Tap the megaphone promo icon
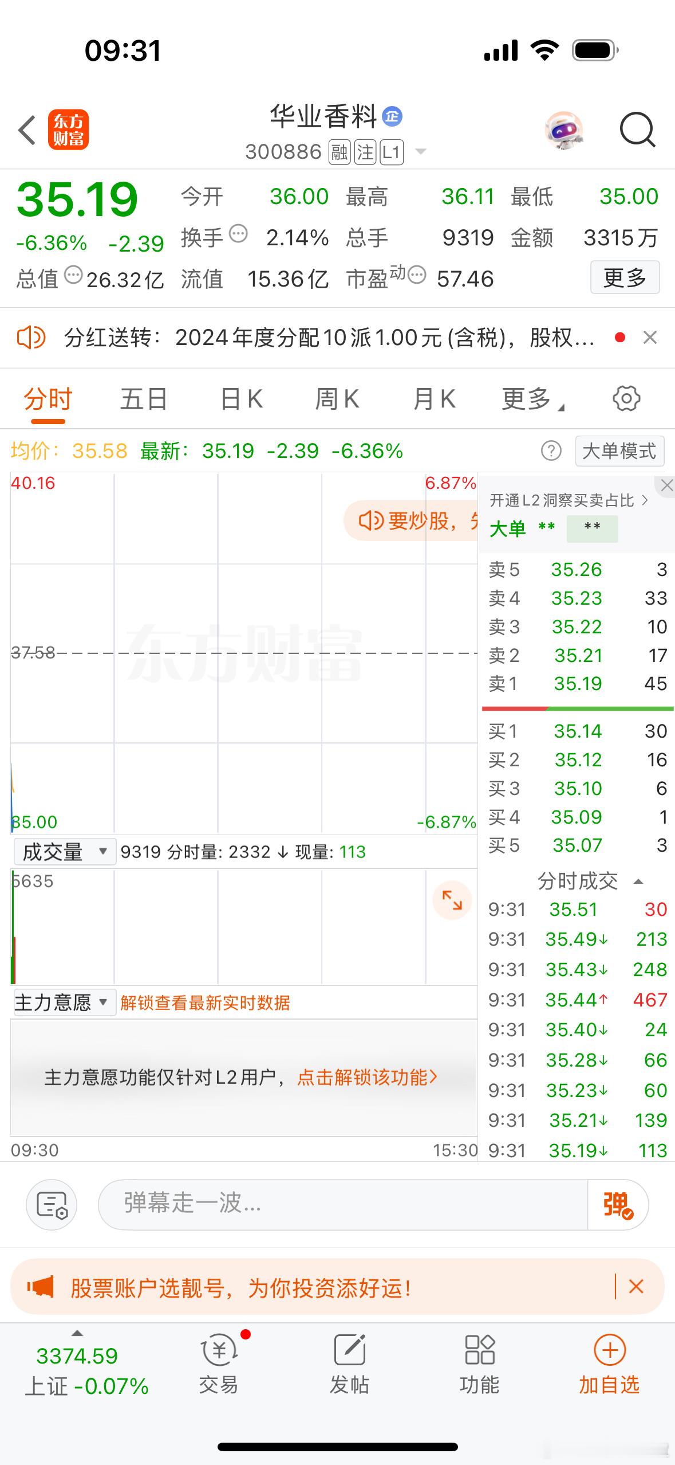This screenshot has height=1465, width=675. [40, 1287]
